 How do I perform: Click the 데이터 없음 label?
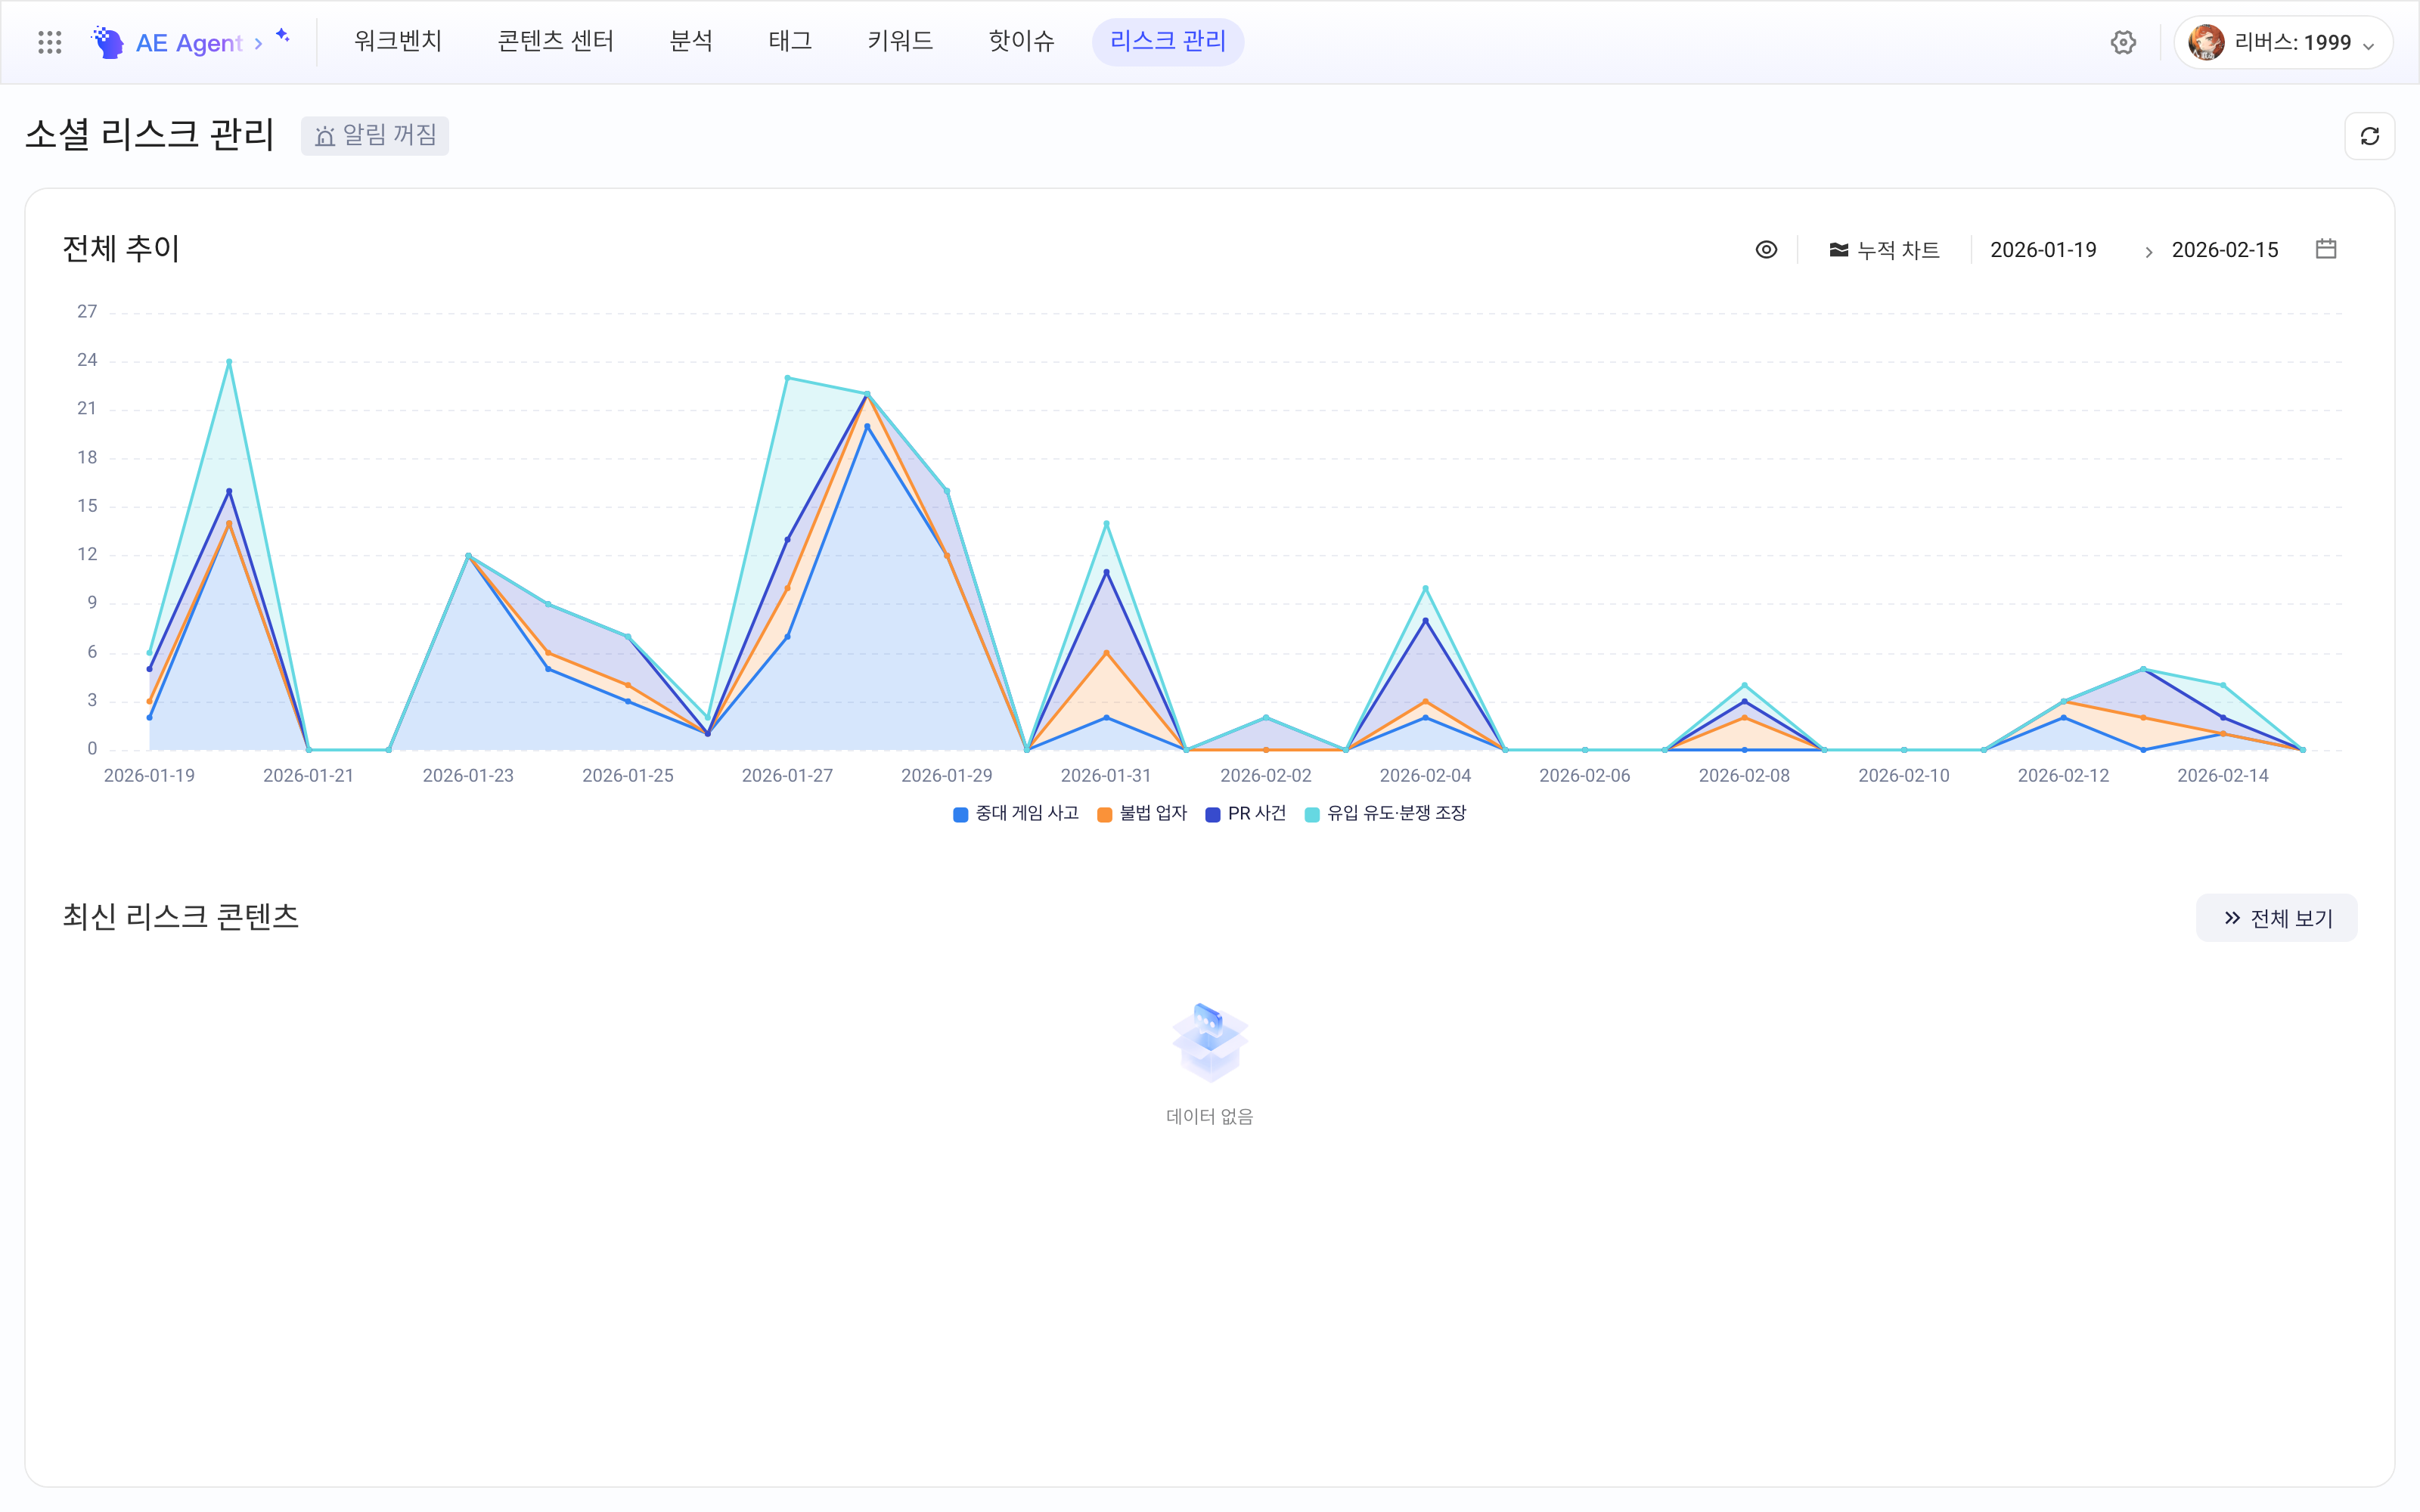coord(1210,1116)
